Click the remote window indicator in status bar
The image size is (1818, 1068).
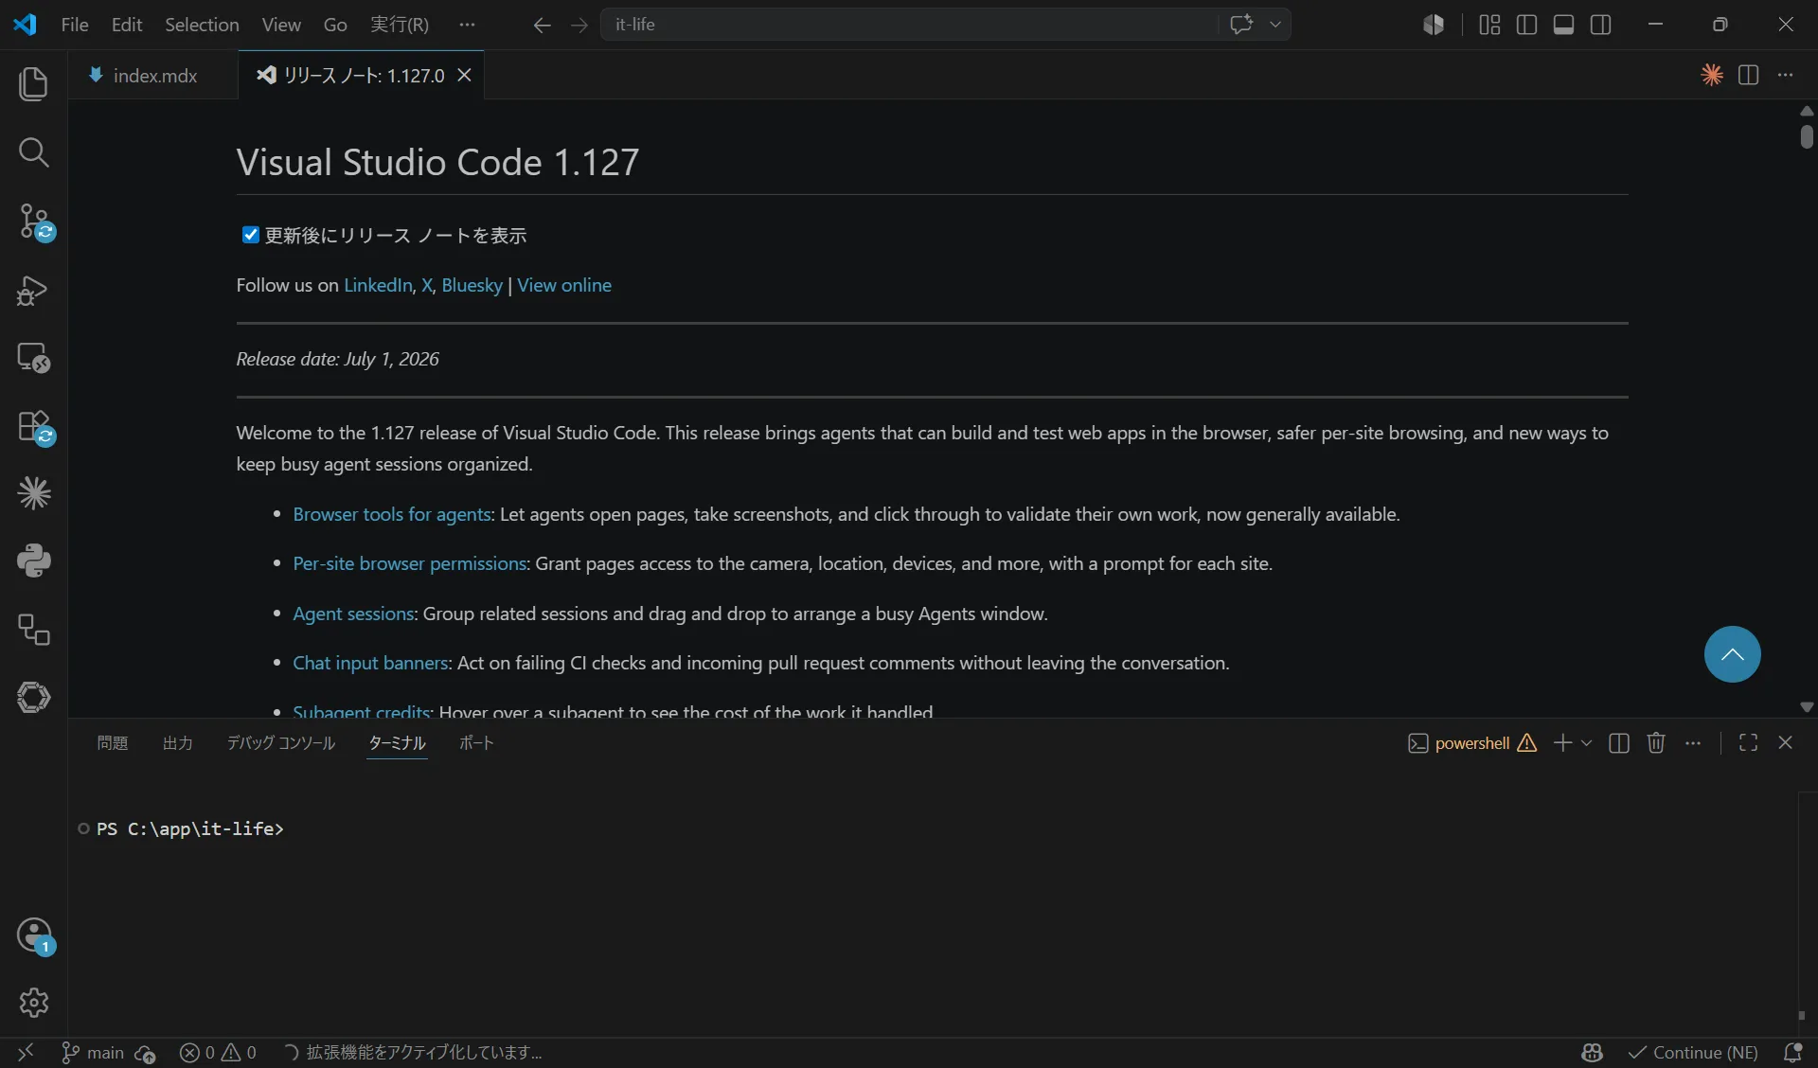[x=26, y=1052]
